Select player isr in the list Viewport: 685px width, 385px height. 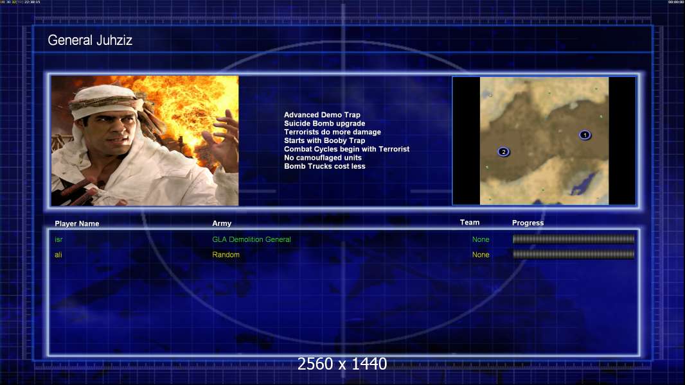pos(58,239)
